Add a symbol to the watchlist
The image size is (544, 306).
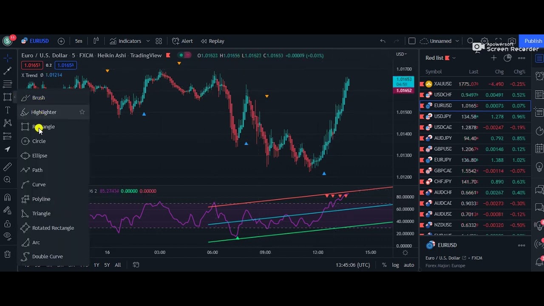(x=493, y=58)
